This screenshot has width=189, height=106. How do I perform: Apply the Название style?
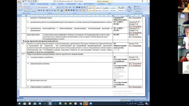(x=121, y=9)
